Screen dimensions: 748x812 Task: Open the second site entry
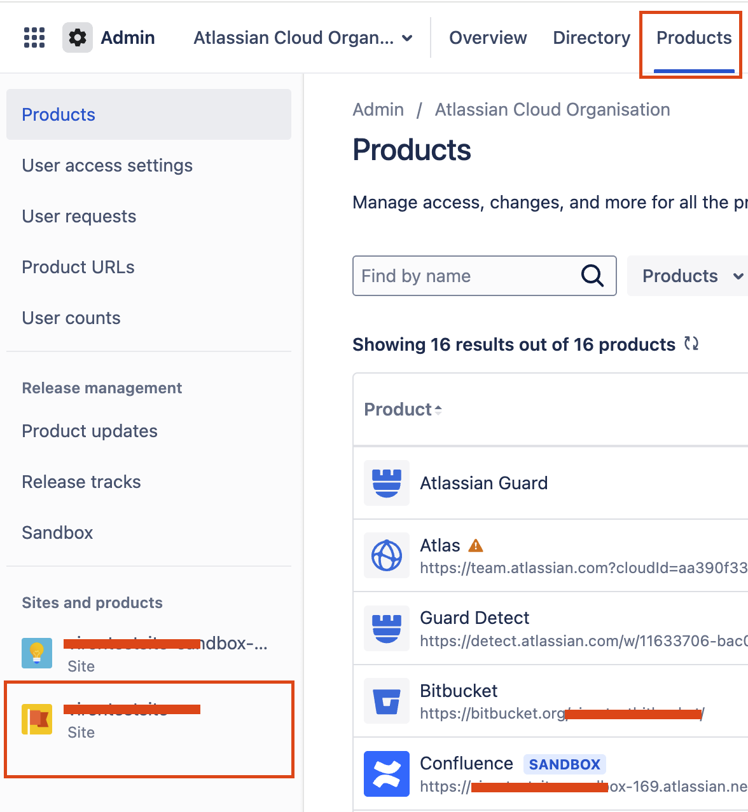point(149,719)
